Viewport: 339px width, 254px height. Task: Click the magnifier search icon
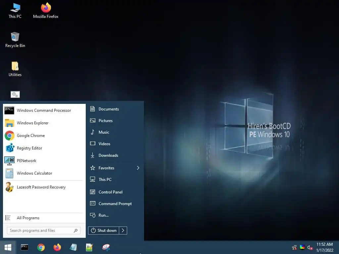pyautogui.click(x=76, y=231)
